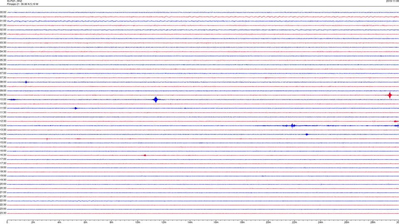Click the 10m tick label on time axis
Screen dimensions: 399x224
tap(138, 222)
